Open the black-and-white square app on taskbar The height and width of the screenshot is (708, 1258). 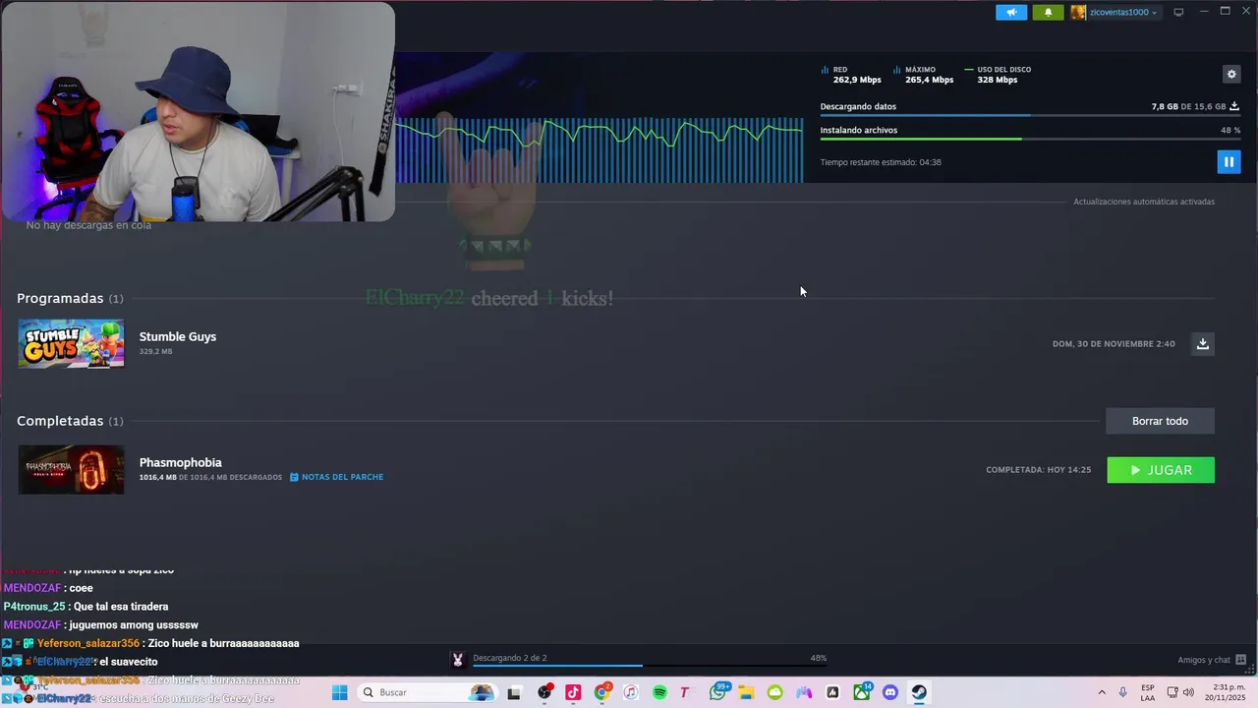click(x=832, y=692)
